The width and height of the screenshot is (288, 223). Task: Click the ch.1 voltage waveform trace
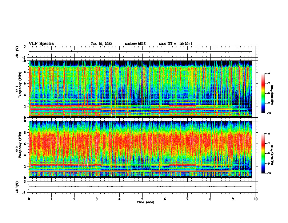click(140, 52)
